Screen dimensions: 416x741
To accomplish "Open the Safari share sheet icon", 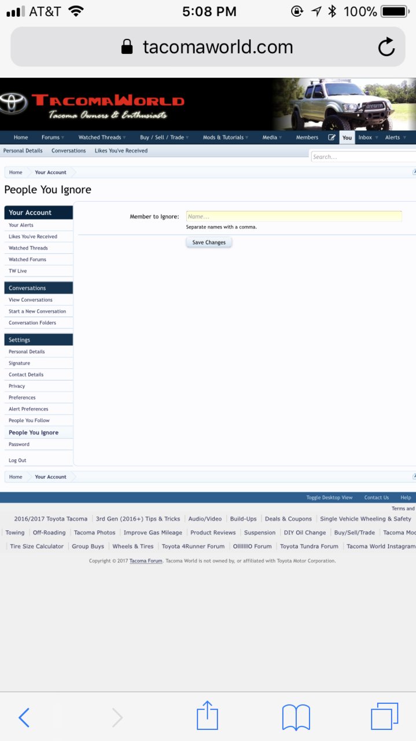I will point(207,715).
